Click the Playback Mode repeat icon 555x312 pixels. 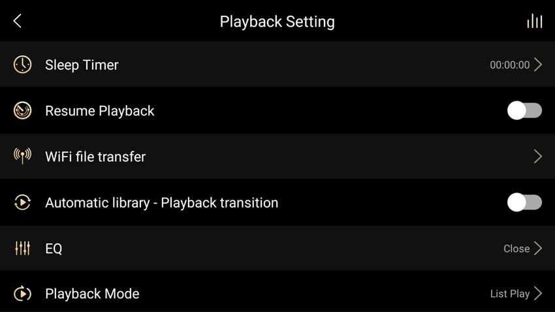point(22,294)
